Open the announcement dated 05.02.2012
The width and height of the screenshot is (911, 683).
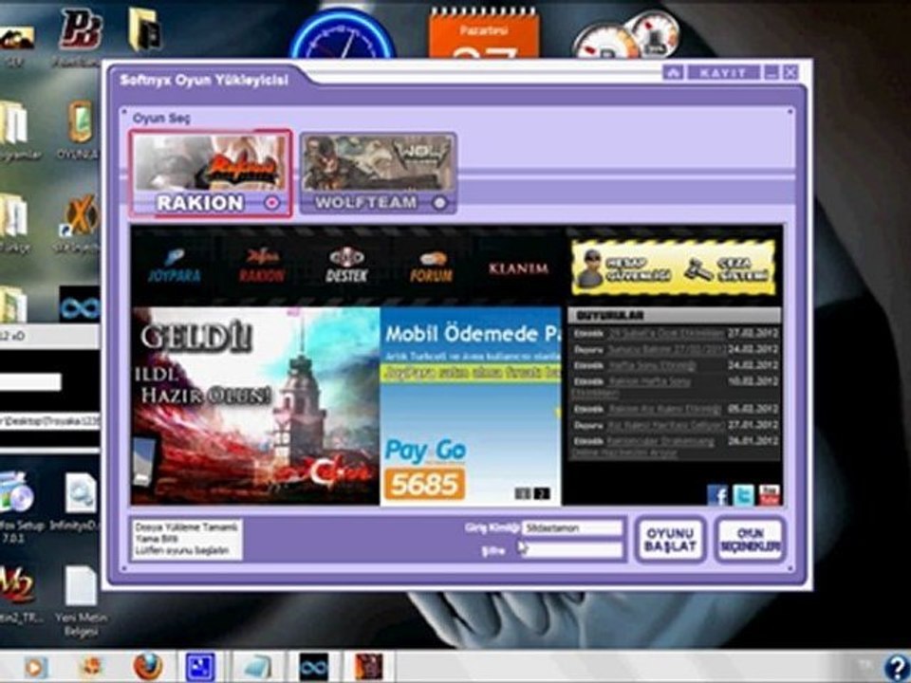point(675,409)
